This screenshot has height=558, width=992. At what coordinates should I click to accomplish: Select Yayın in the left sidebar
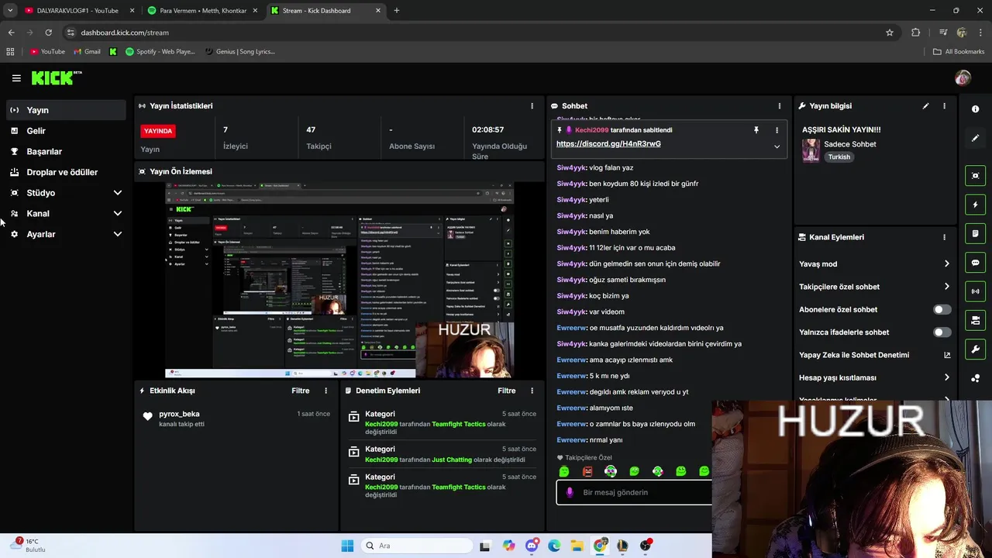[x=66, y=110]
